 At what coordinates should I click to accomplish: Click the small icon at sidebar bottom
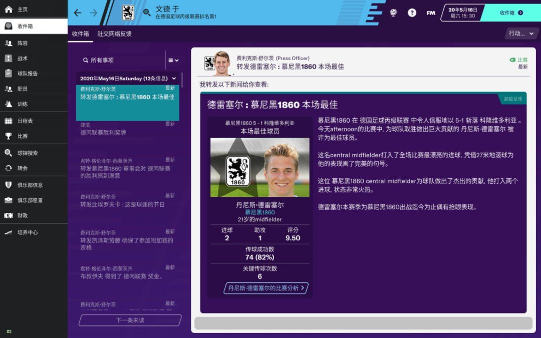tap(9, 331)
